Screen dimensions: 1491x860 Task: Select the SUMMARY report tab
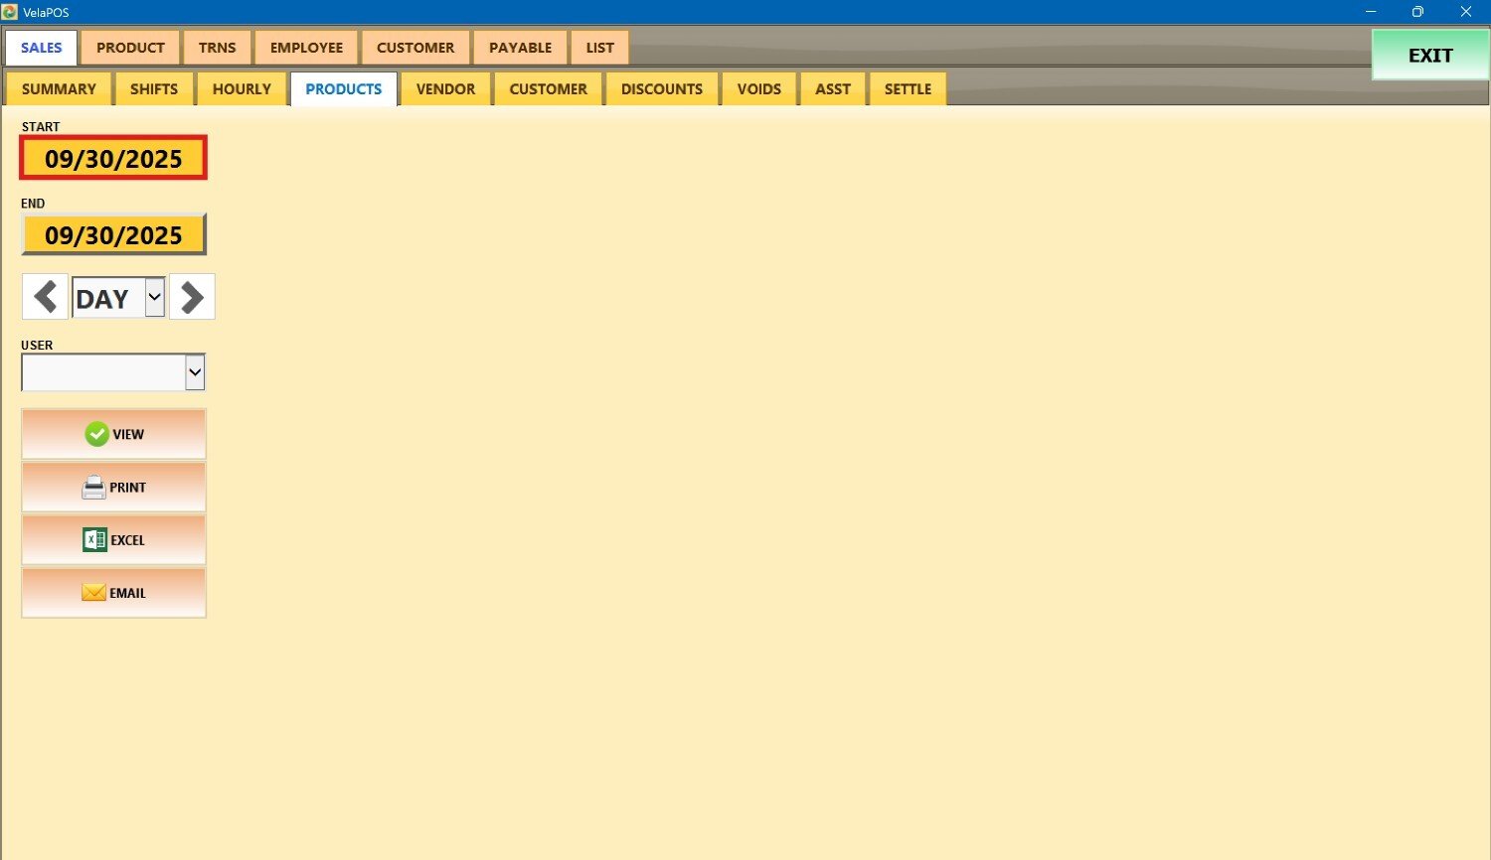[59, 89]
